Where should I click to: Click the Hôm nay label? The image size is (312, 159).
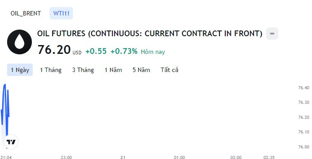coord(153,52)
